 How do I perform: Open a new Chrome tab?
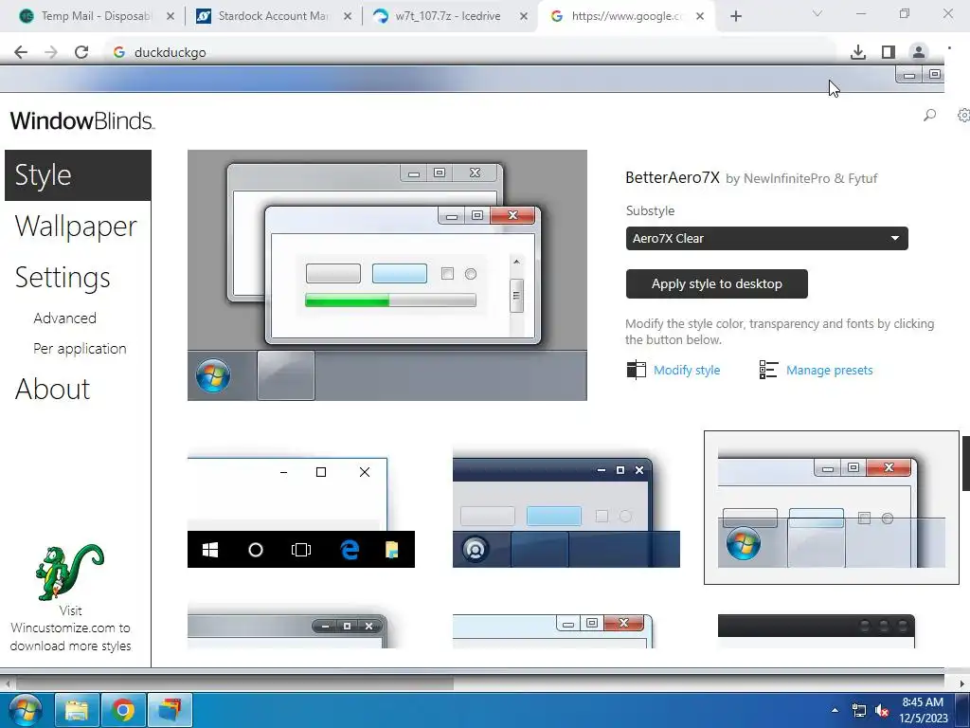tap(735, 16)
